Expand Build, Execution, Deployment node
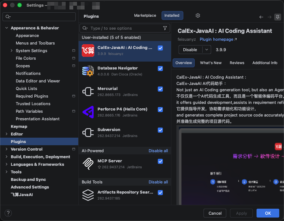The width and height of the screenshot is (284, 221). click(7, 157)
